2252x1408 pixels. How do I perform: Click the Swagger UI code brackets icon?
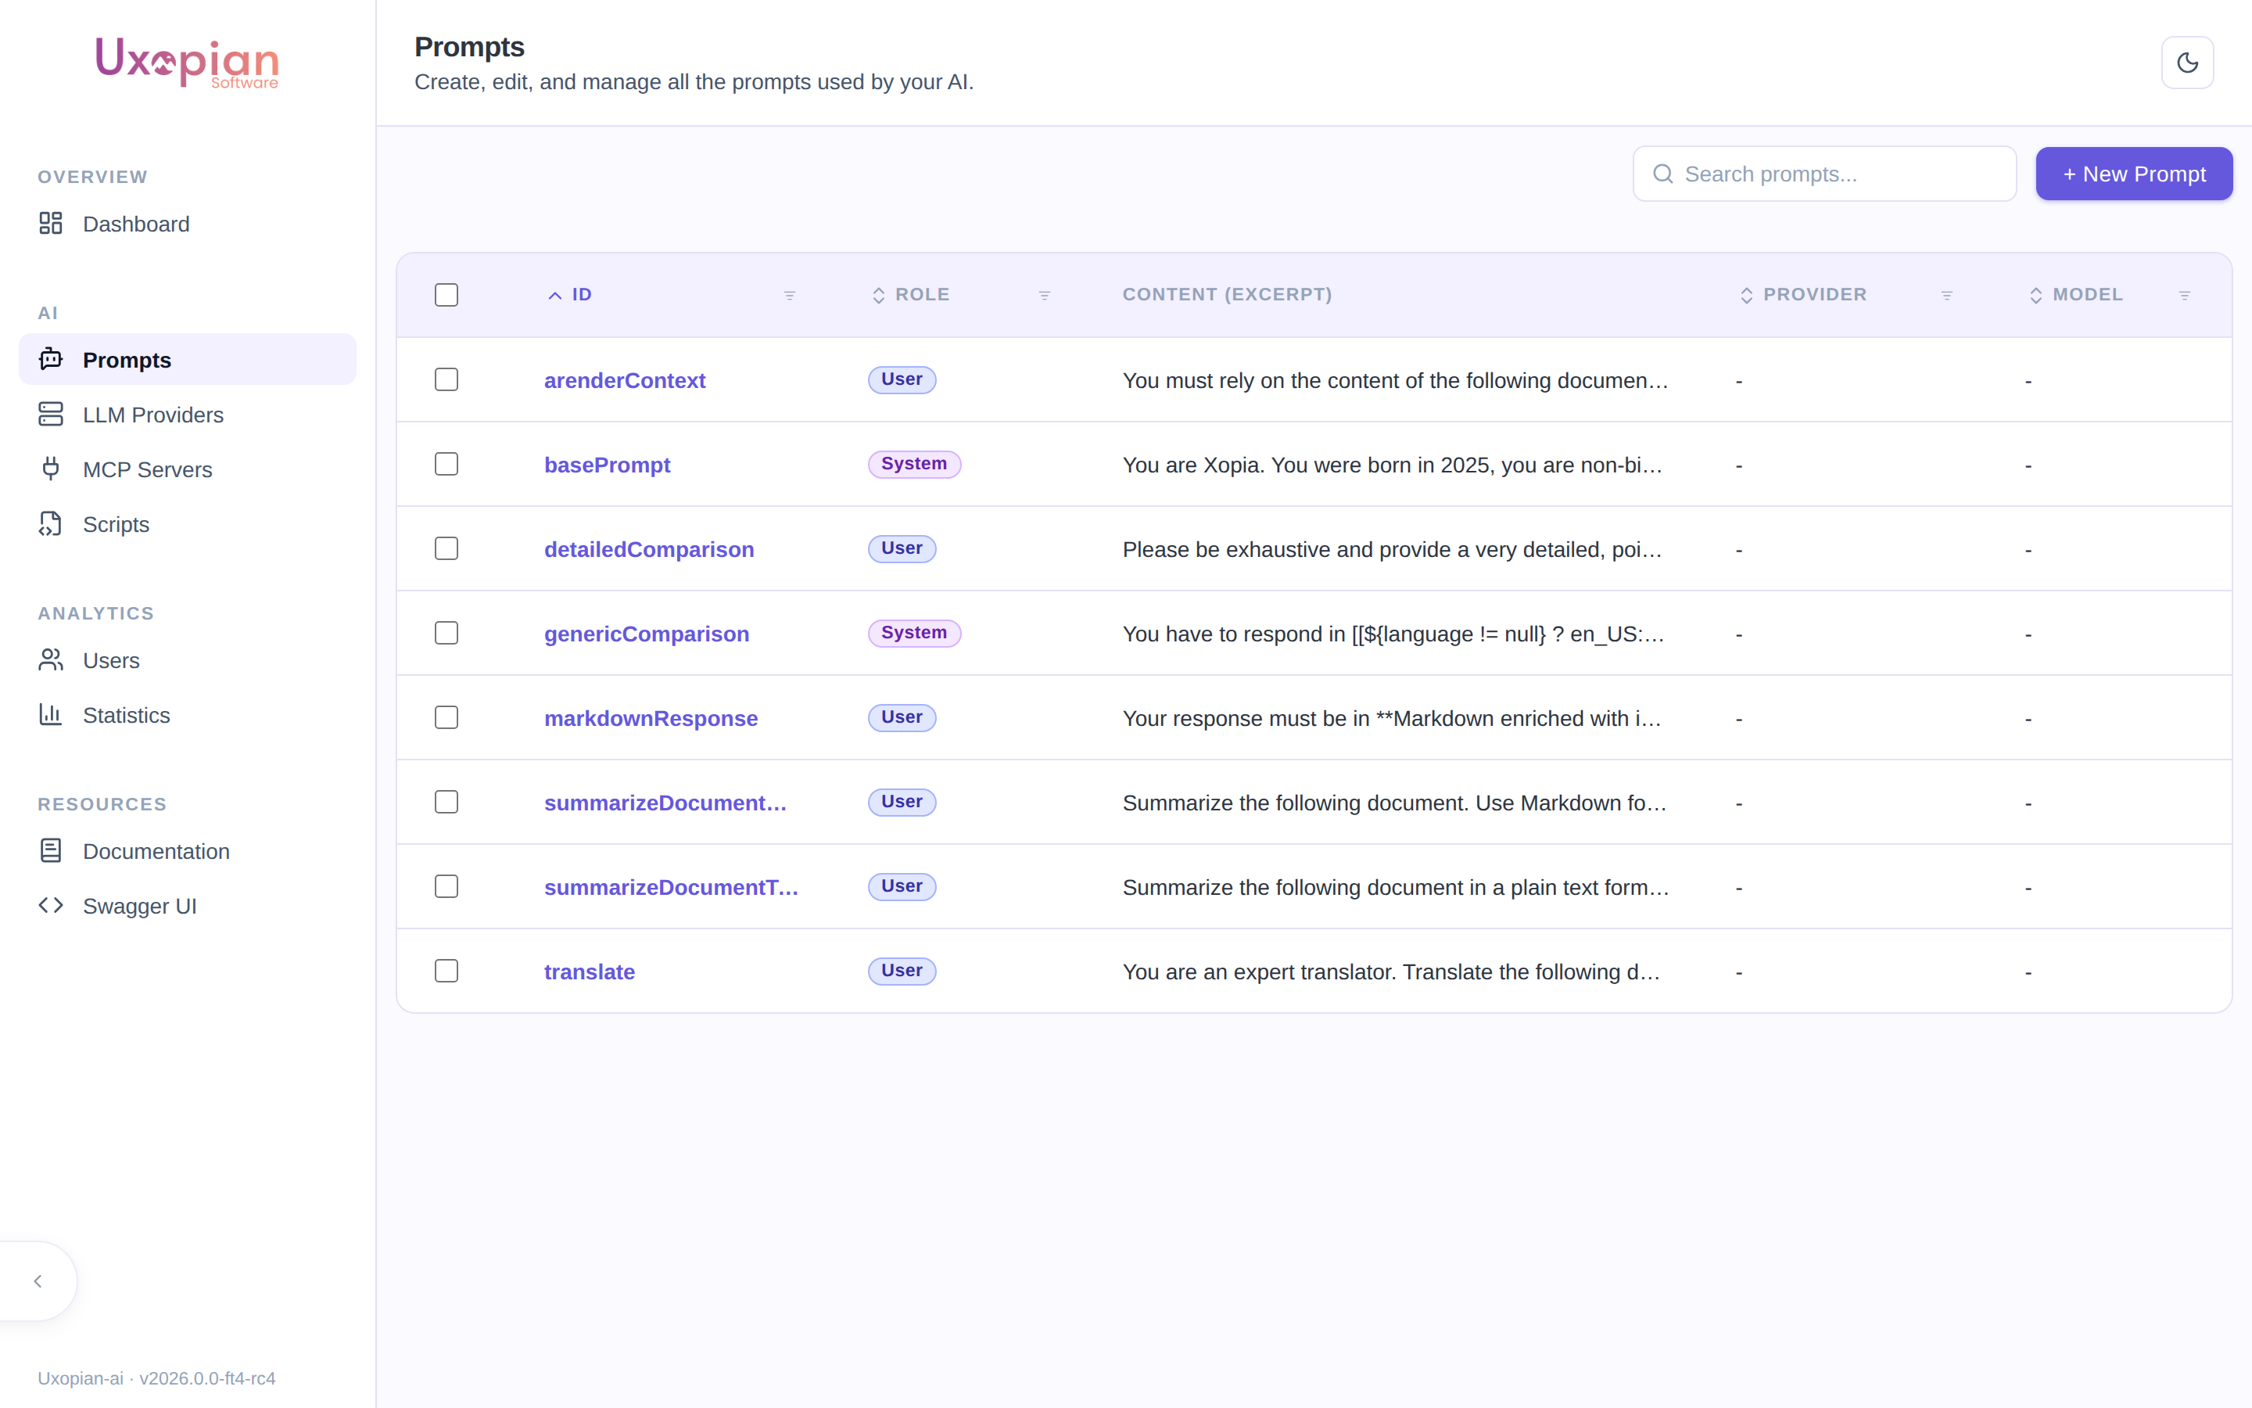point(50,905)
